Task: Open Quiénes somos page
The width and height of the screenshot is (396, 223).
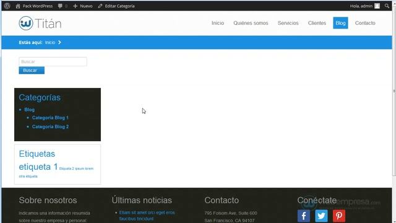Action: (x=251, y=23)
